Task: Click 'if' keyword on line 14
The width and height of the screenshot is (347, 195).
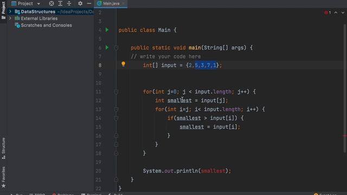Action: [170, 118]
